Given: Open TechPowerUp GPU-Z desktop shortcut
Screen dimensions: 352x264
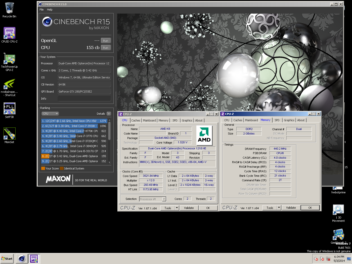Looking at the screenshot, I should (x=9, y=62).
